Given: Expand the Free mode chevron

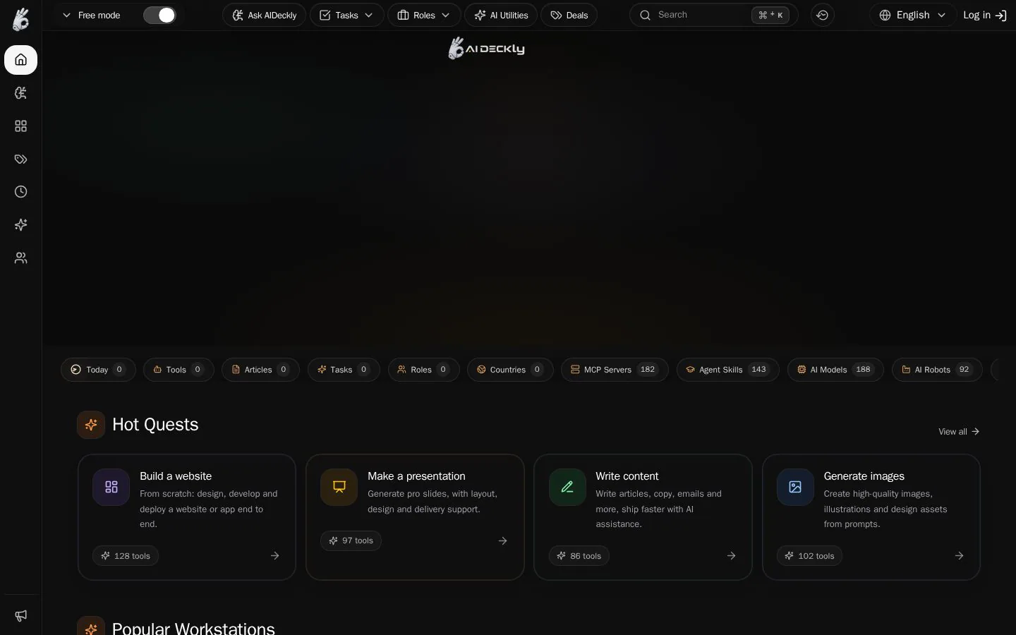Looking at the screenshot, I should point(66,15).
